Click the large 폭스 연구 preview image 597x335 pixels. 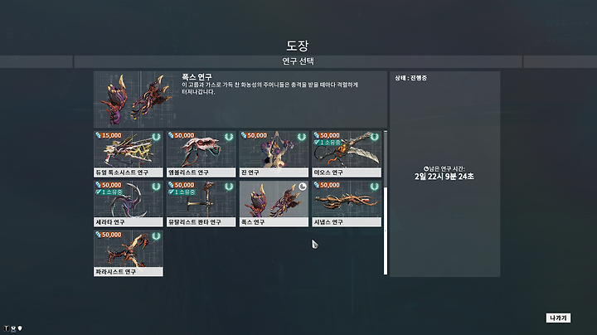(x=135, y=100)
